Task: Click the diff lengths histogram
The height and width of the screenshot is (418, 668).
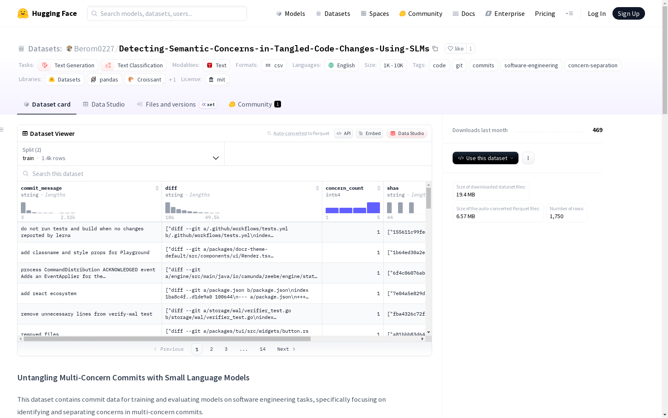Action: (192, 208)
